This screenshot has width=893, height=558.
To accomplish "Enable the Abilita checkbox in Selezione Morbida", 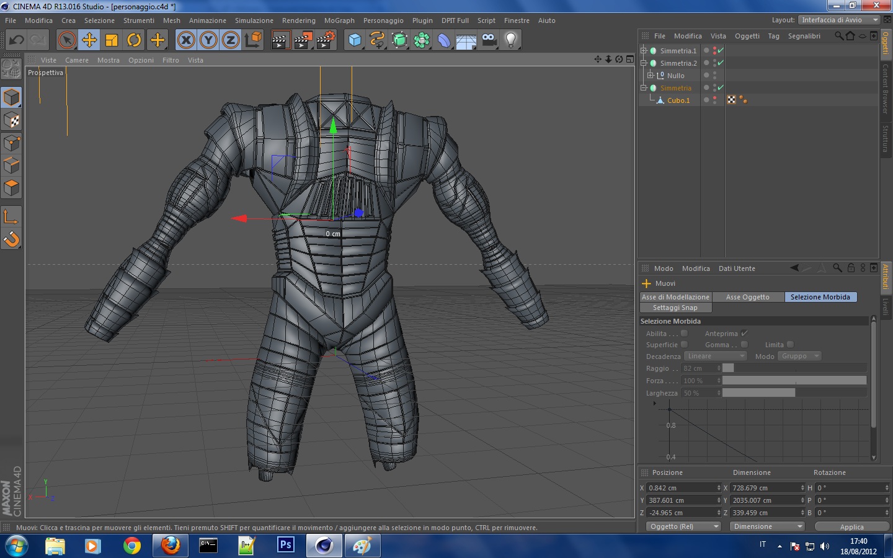I will click(684, 334).
